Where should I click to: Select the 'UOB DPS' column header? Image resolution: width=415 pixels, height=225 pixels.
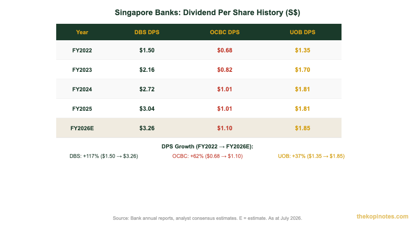tap(303, 32)
